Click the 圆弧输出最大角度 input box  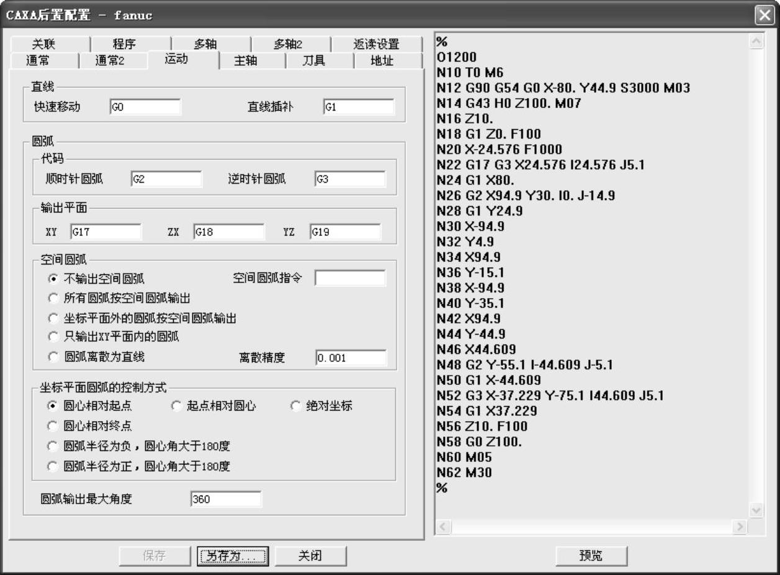click(x=226, y=499)
